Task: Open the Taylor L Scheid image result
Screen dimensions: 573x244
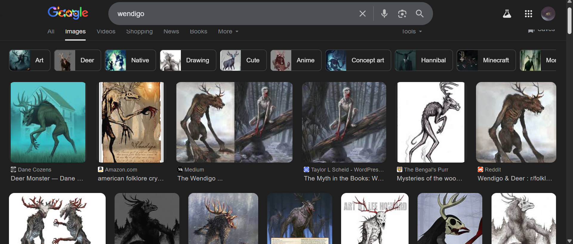Action: click(344, 122)
